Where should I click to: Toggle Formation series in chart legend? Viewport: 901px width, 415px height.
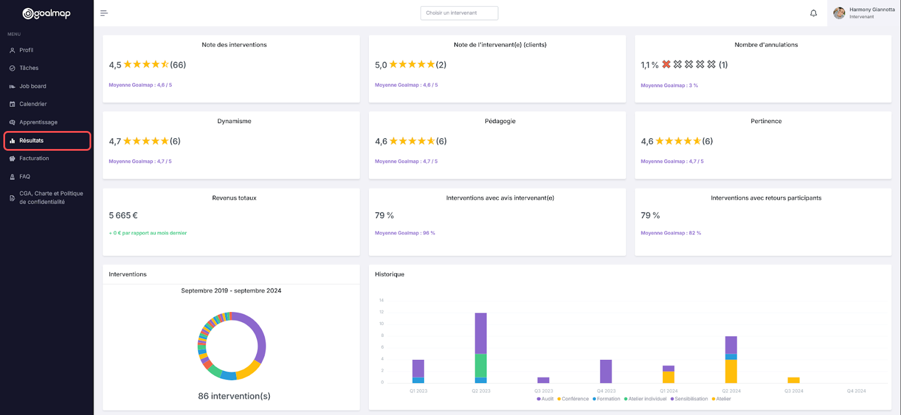pos(606,399)
